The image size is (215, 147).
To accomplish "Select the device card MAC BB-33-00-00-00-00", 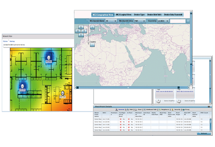I will [185, 94].
